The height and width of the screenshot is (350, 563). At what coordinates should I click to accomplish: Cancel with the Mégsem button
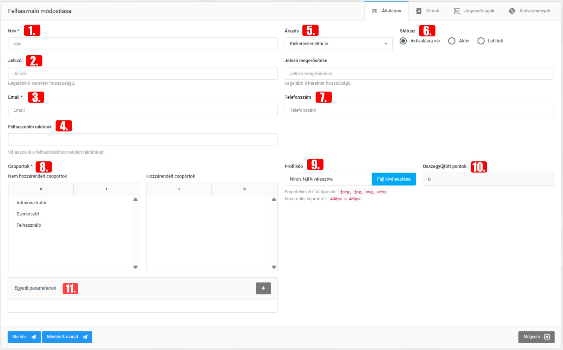(536, 337)
